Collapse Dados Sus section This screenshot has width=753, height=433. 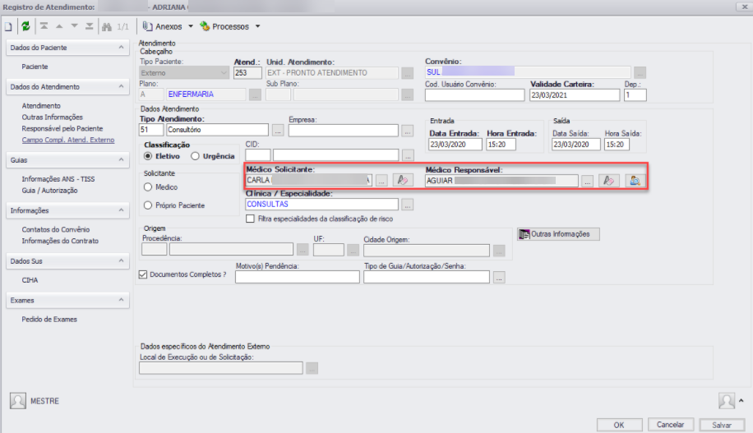[x=121, y=260]
